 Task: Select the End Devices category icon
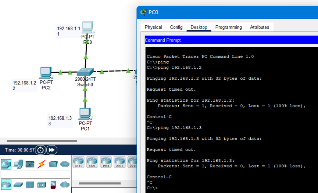tap(18, 164)
